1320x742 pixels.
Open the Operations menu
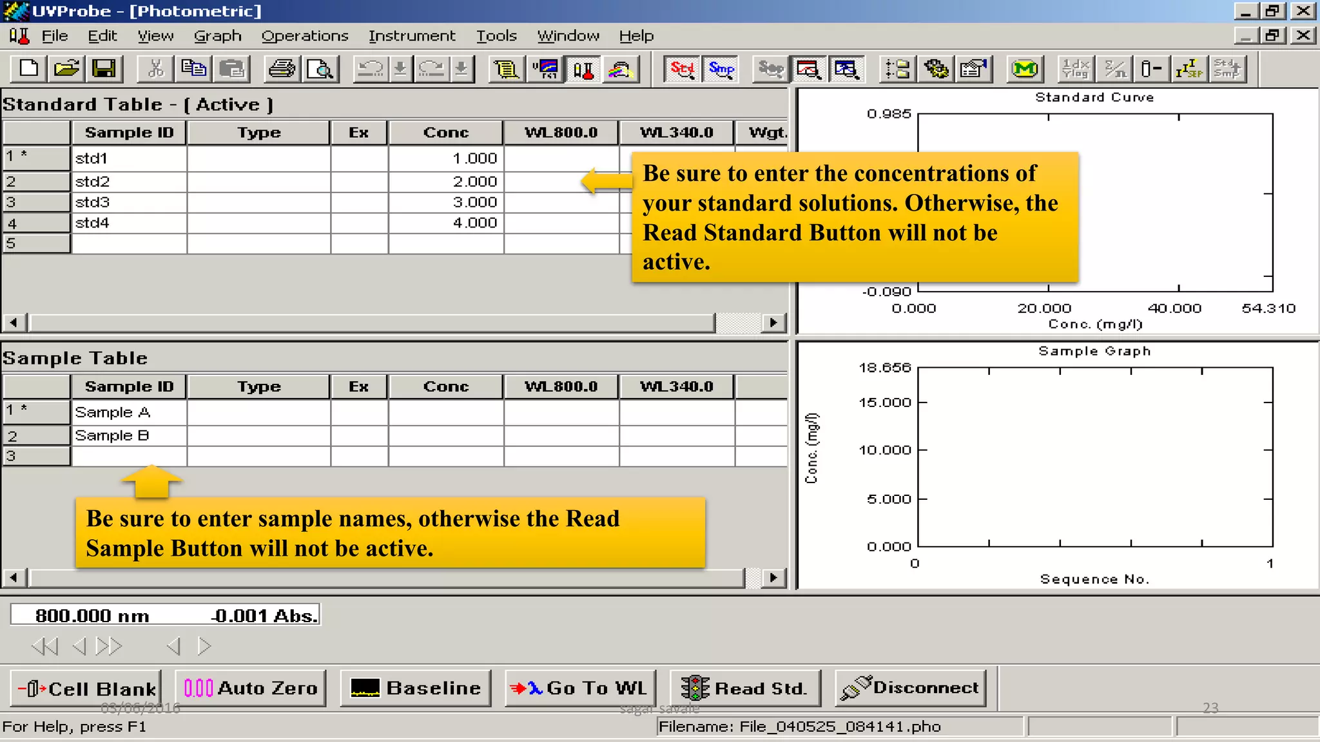[x=305, y=36]
